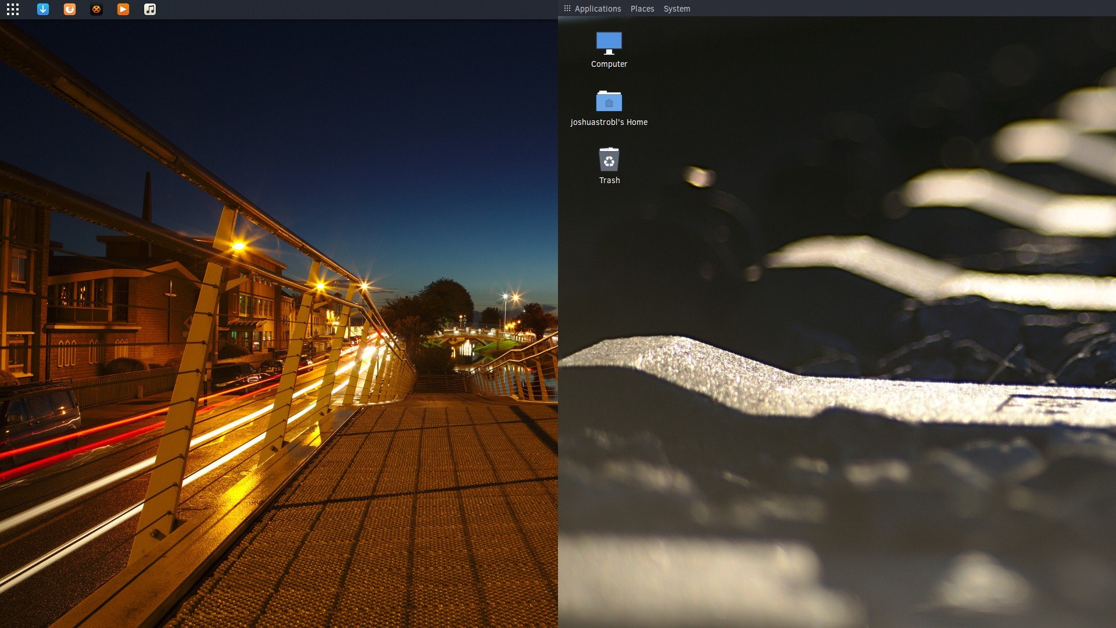Open the app grid launcher on the left panel
This screenshot has height=628, width=1116.
pyautogui.click(x=13, y=9)
